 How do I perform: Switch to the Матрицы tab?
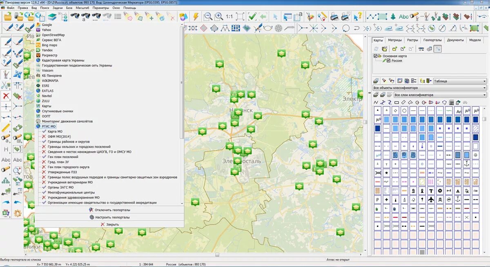(x=395, y=40)
